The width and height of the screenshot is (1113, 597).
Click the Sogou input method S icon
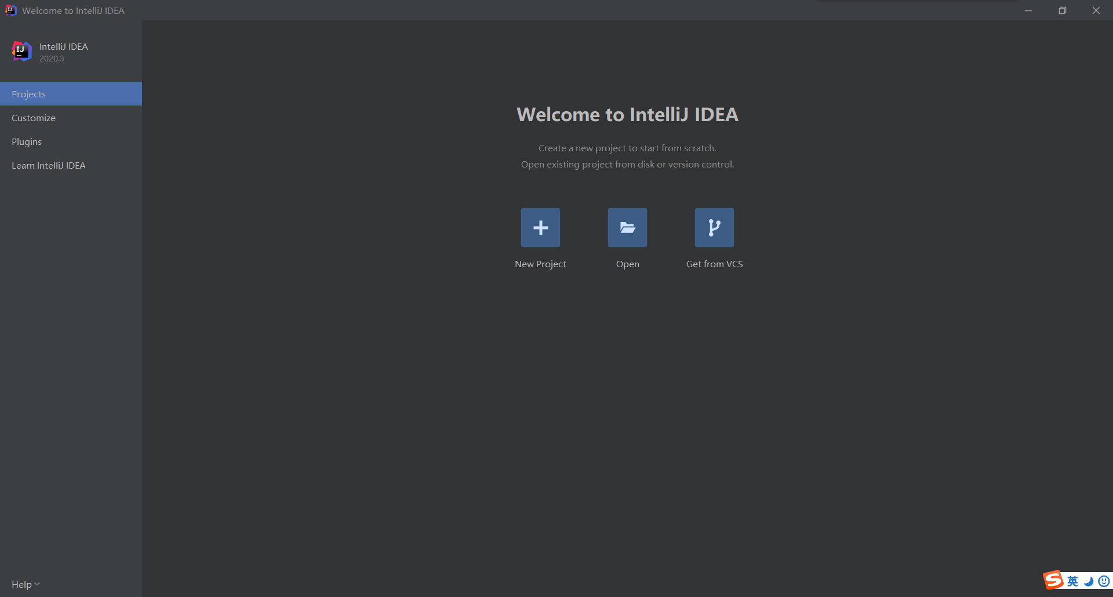(1053, 580)
